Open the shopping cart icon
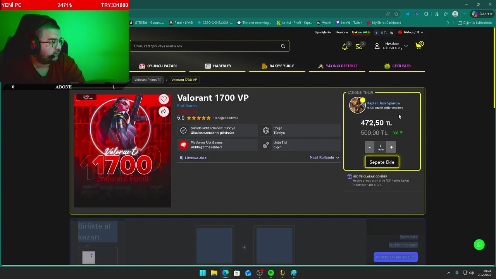Image resolution: width=496 pixels, height=279 pixels. (x=418, y=46)
